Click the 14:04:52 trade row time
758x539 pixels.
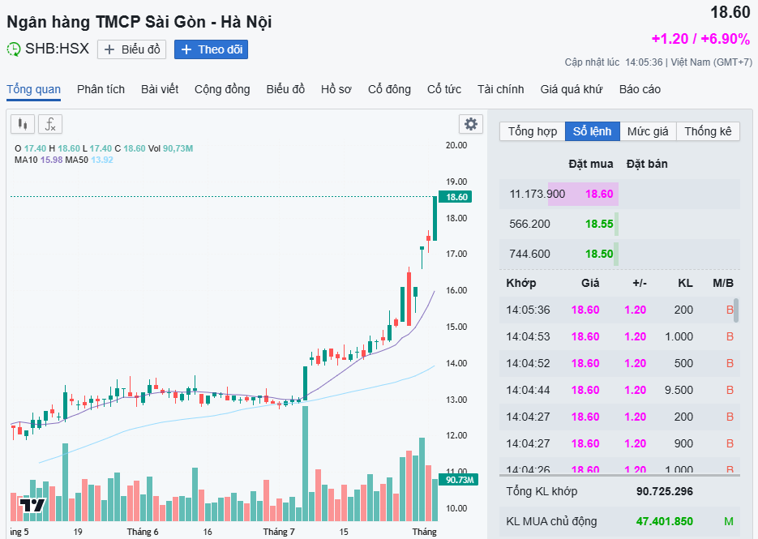[x=528, y=363]
